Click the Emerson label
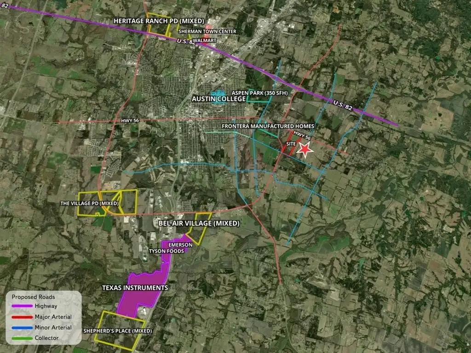This screenshot has height=353, width=471. pyautogui.click(x=177, y=245)
